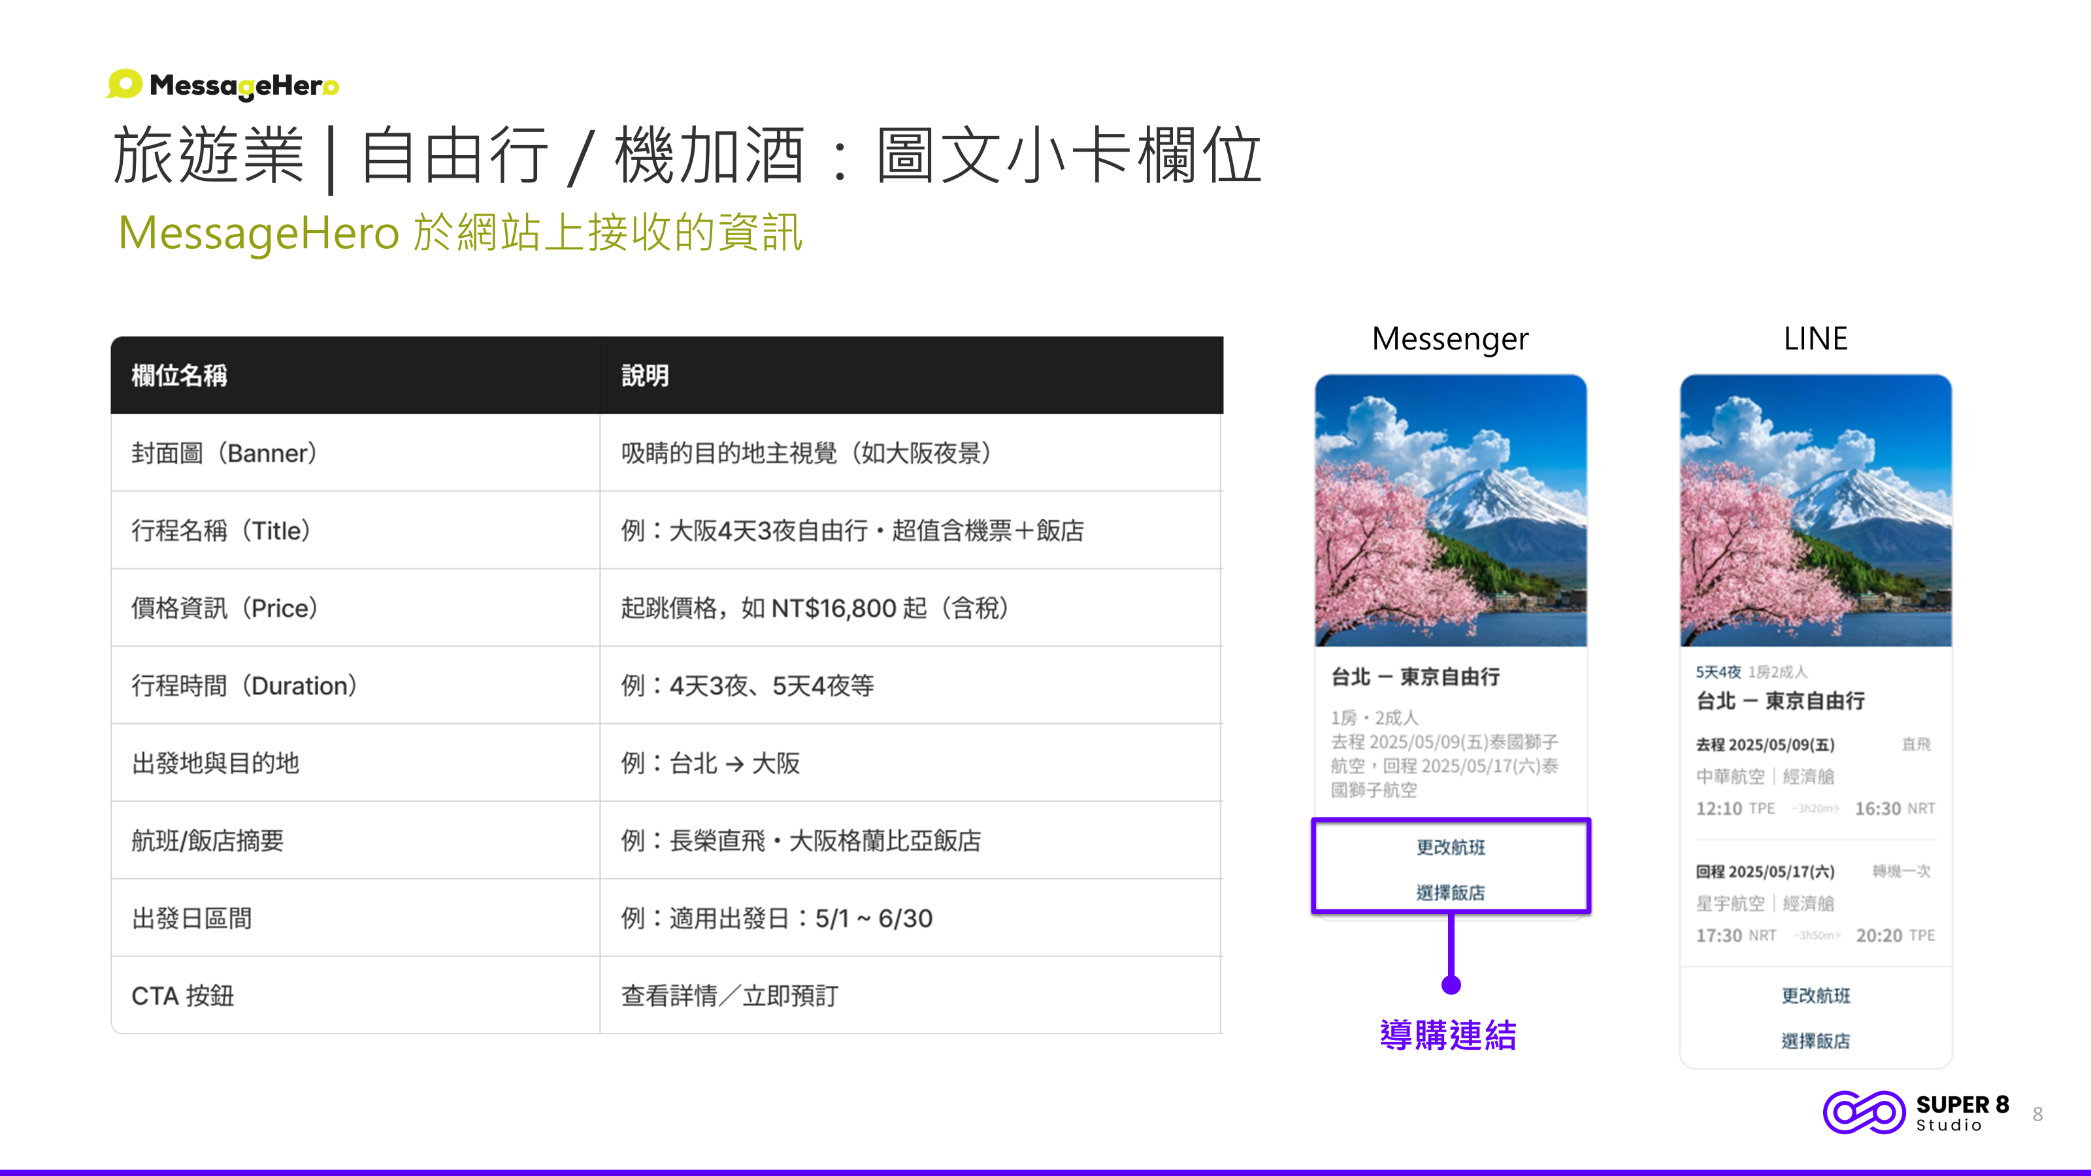Click the LINE card title 台北 — 東京自由行
This screenshot has width=2091, height=1176.
1780,700
